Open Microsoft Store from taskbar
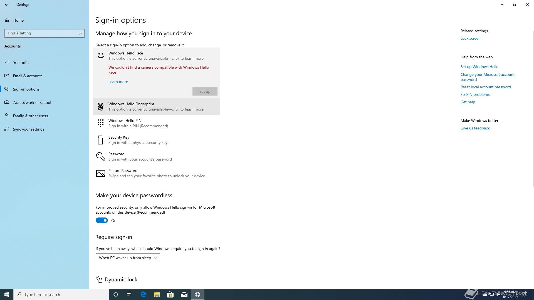Image resolution: width=534 pixels, height=300 pixels. click(170, 294)
